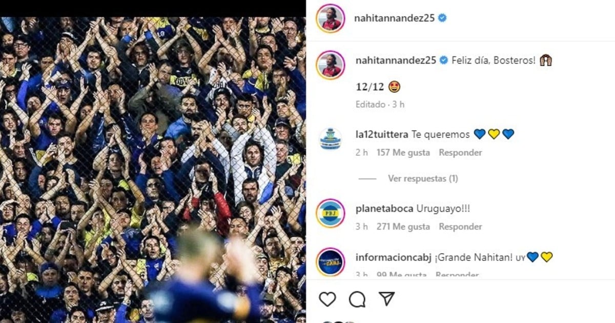Open the la12tuittera username link
The width and height of the screenshot is (615, 323).
click(382, 134)
